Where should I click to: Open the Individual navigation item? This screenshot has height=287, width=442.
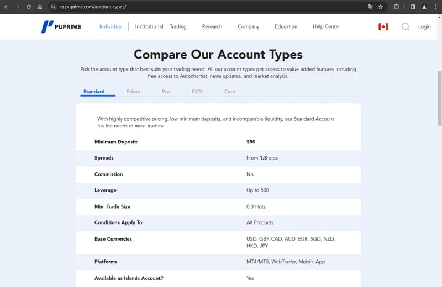click(111, 26)
